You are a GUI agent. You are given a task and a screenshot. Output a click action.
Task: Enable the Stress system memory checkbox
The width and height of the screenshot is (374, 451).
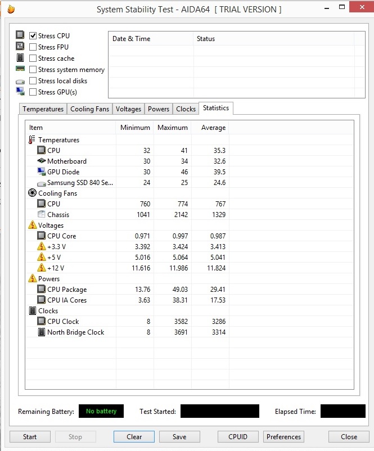[33, 70]
